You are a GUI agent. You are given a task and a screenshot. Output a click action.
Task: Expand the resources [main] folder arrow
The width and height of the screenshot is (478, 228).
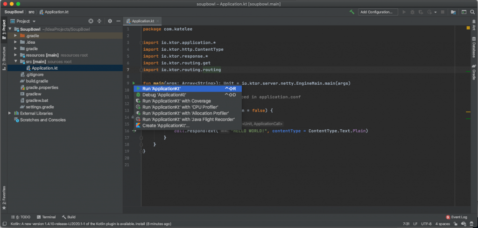pyautogui.click(x=15, y=55)
